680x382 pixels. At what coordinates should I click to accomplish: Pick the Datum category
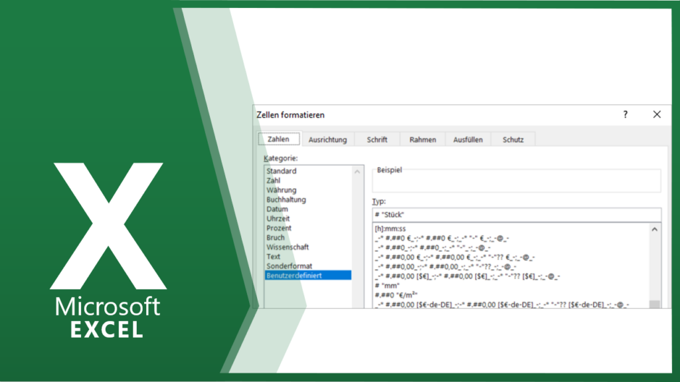click(x=278, y=209)
